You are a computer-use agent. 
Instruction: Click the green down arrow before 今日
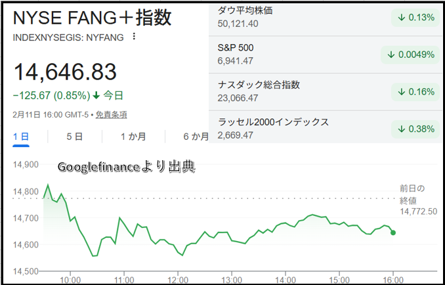tap(96, 95)
